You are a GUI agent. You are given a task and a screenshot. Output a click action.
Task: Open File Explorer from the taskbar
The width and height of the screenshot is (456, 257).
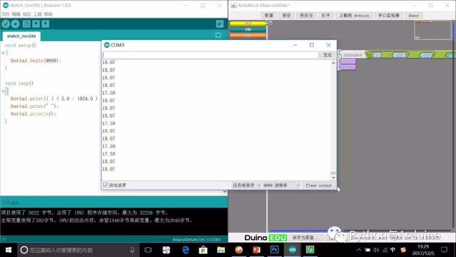click(221, 250)
